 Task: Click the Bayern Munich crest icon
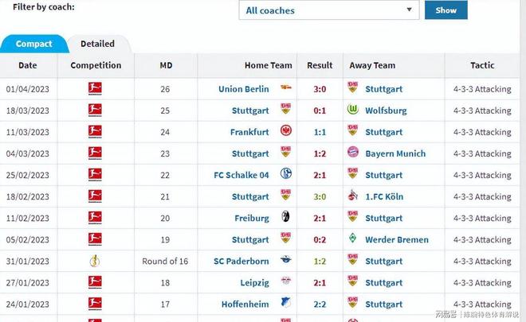(352, 153)
